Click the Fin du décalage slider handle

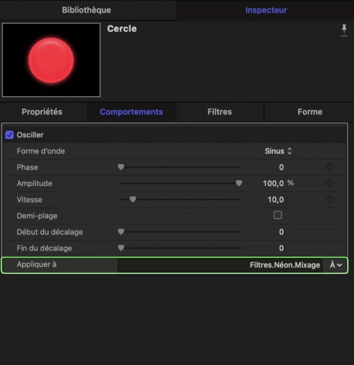point(121,248)
